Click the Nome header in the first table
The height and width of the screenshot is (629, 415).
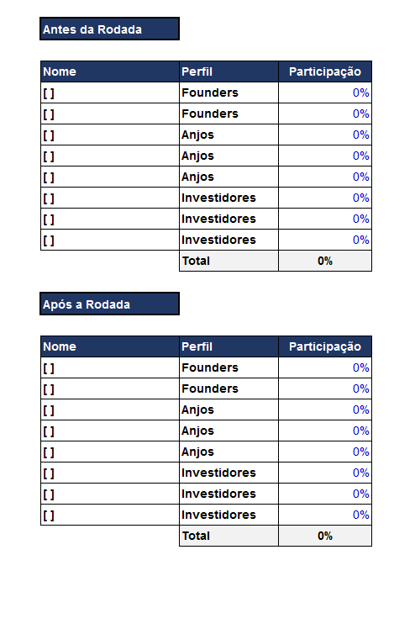pyautogui.click(x=110, y=71)
